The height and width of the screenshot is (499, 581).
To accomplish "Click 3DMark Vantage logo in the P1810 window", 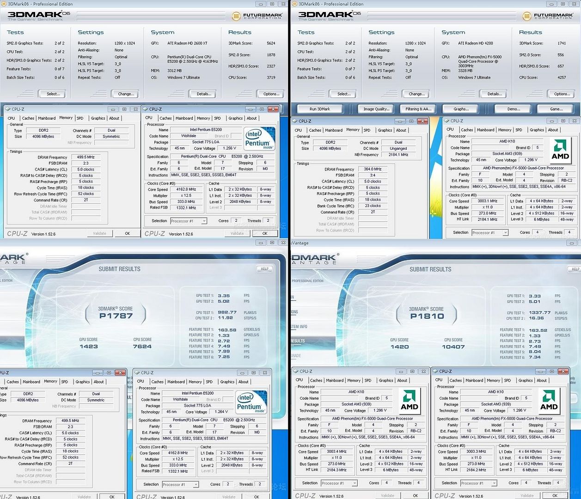I will point(315,260).
